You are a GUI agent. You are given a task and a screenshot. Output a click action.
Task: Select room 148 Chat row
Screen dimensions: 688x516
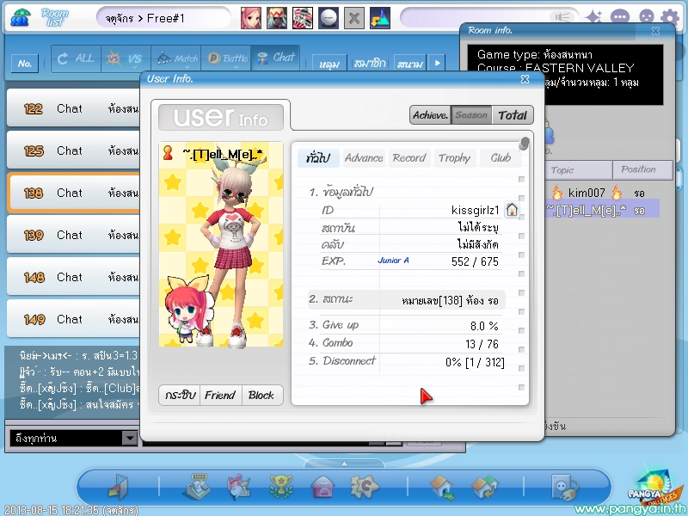74,277
